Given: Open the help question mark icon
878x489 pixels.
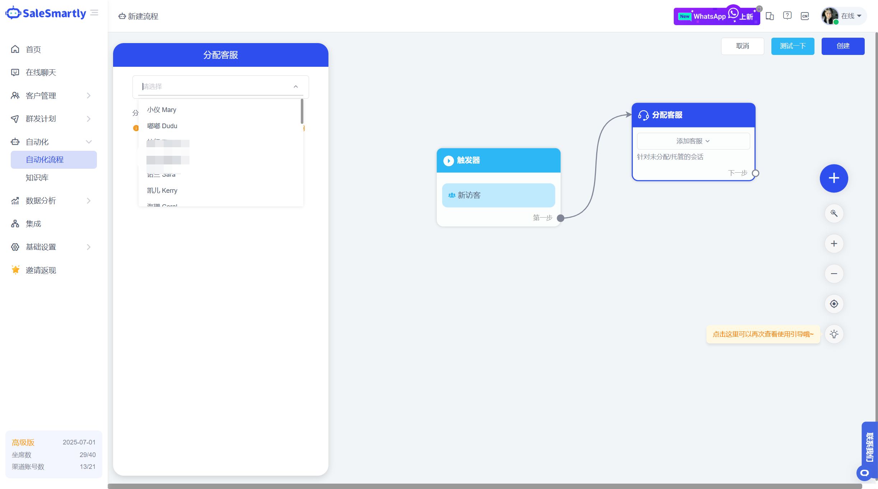Looking at the screenshot, I should point(787,16).
